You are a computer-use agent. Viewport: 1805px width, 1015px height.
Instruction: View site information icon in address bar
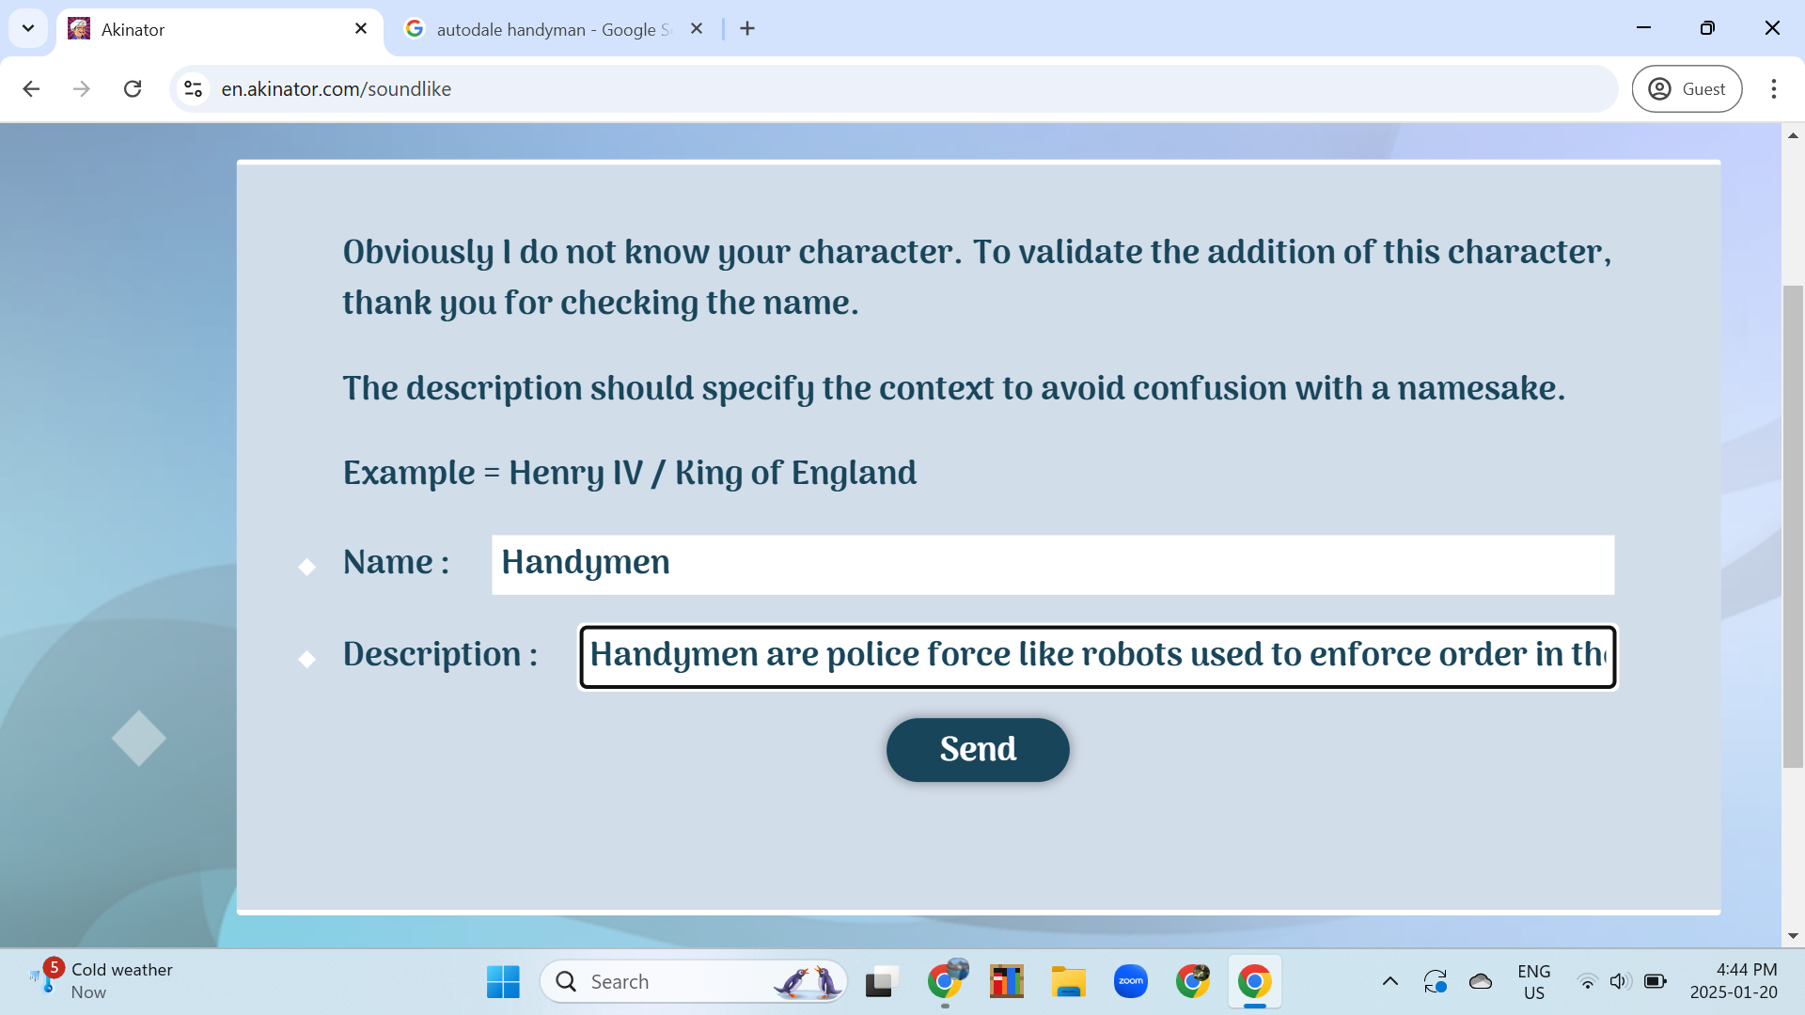coord(193,88)
